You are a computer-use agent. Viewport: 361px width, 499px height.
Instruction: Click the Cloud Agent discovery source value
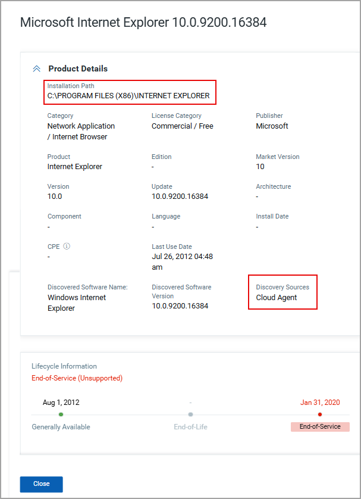pos(277,298)
